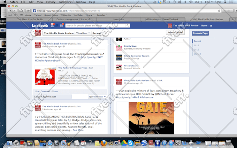Open the My Sanctuary page link
Viewport: 237px width, 148px height.
(131, 66)
